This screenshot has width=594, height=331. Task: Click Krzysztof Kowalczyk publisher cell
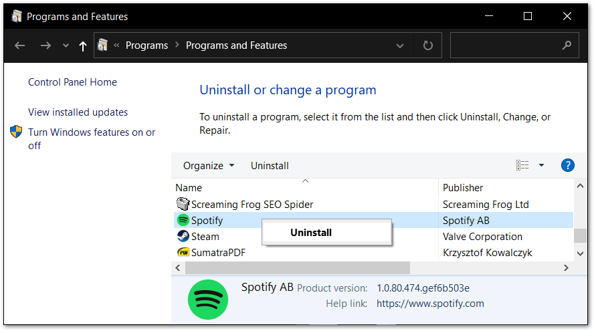pyautogui.click(x=487, y=253)
